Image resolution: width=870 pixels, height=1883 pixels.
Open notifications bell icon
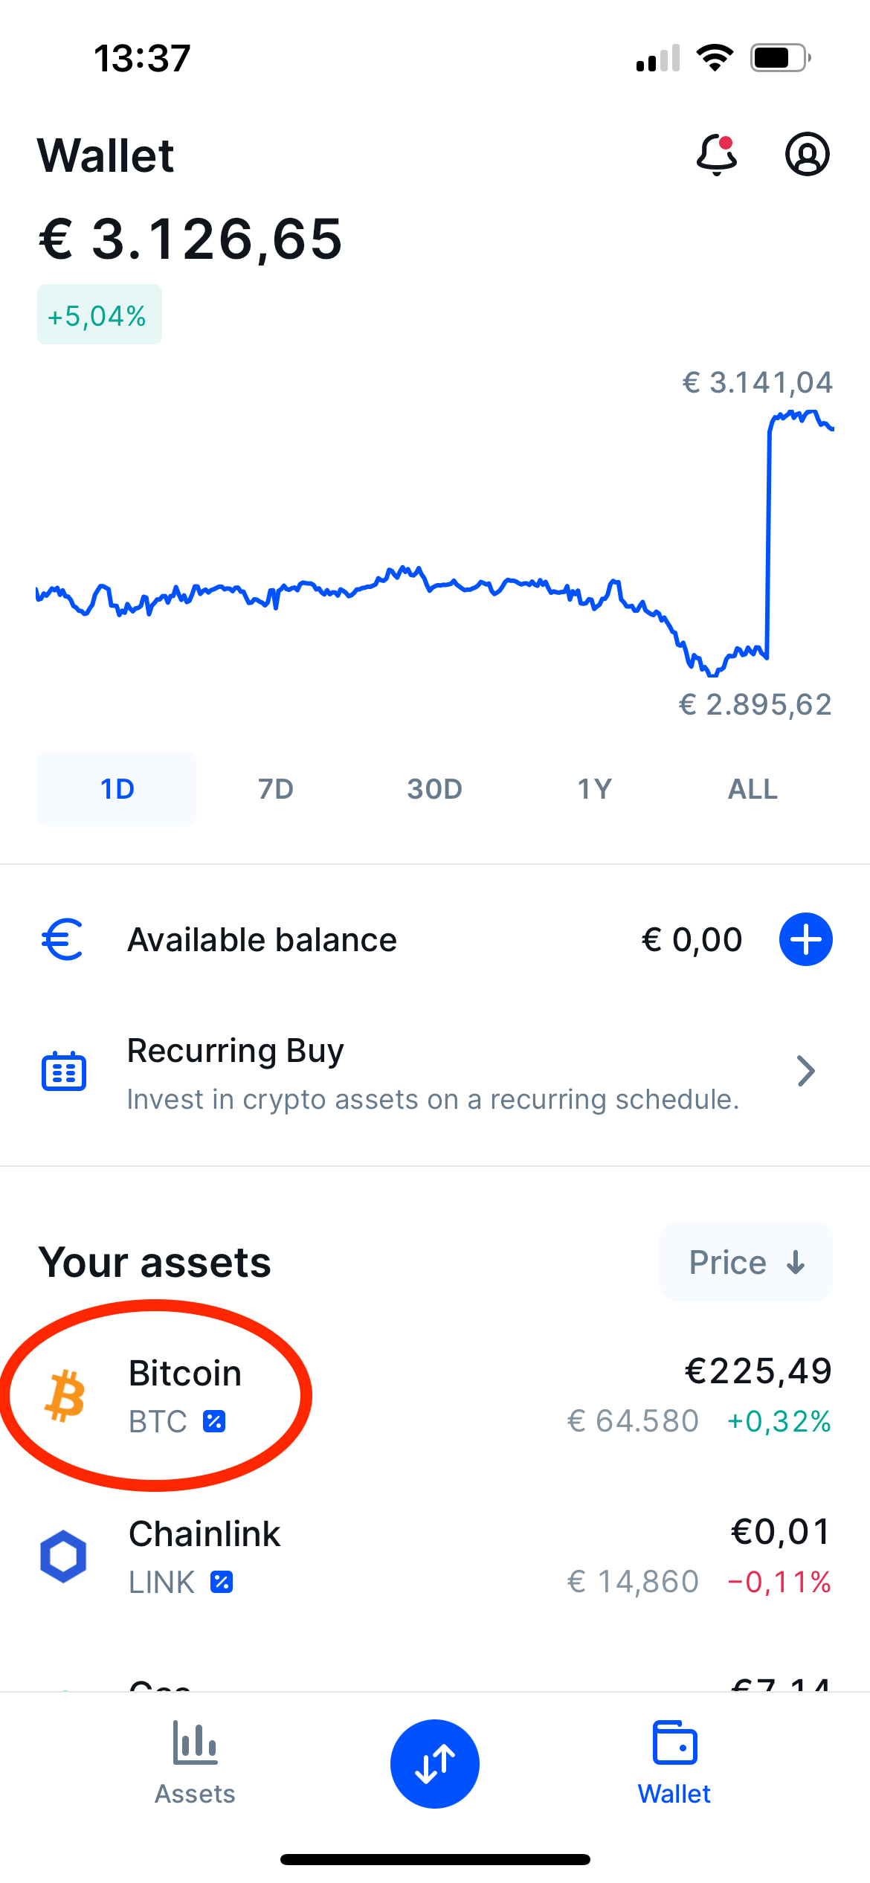pos(717,155)
